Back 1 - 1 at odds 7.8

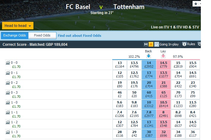(x=149, y=114)
